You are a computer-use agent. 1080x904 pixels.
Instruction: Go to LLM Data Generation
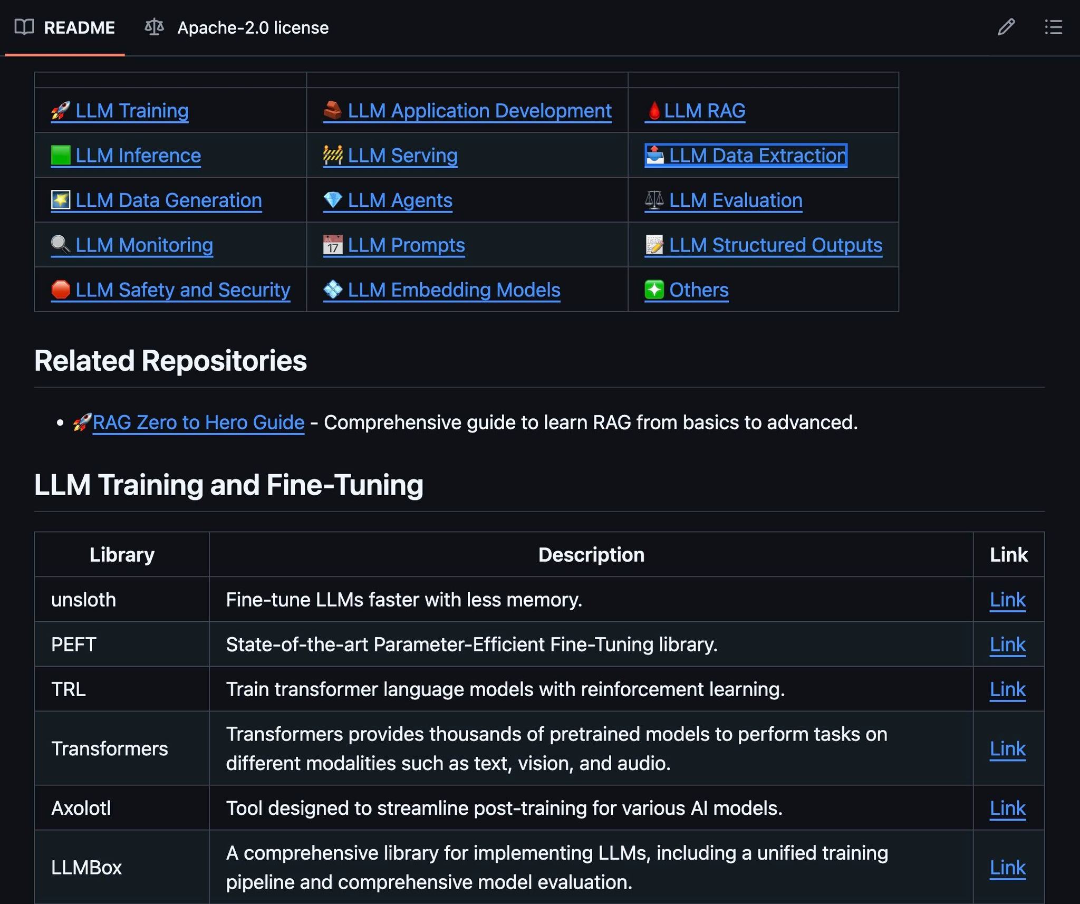pos(156,200)
